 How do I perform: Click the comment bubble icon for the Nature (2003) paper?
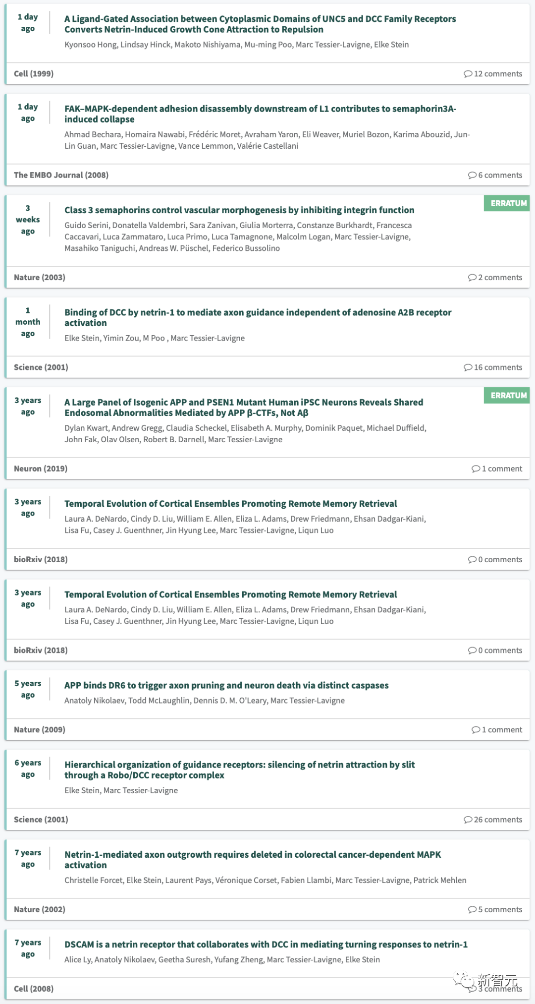pyautogui.click(x=472, y=277)
